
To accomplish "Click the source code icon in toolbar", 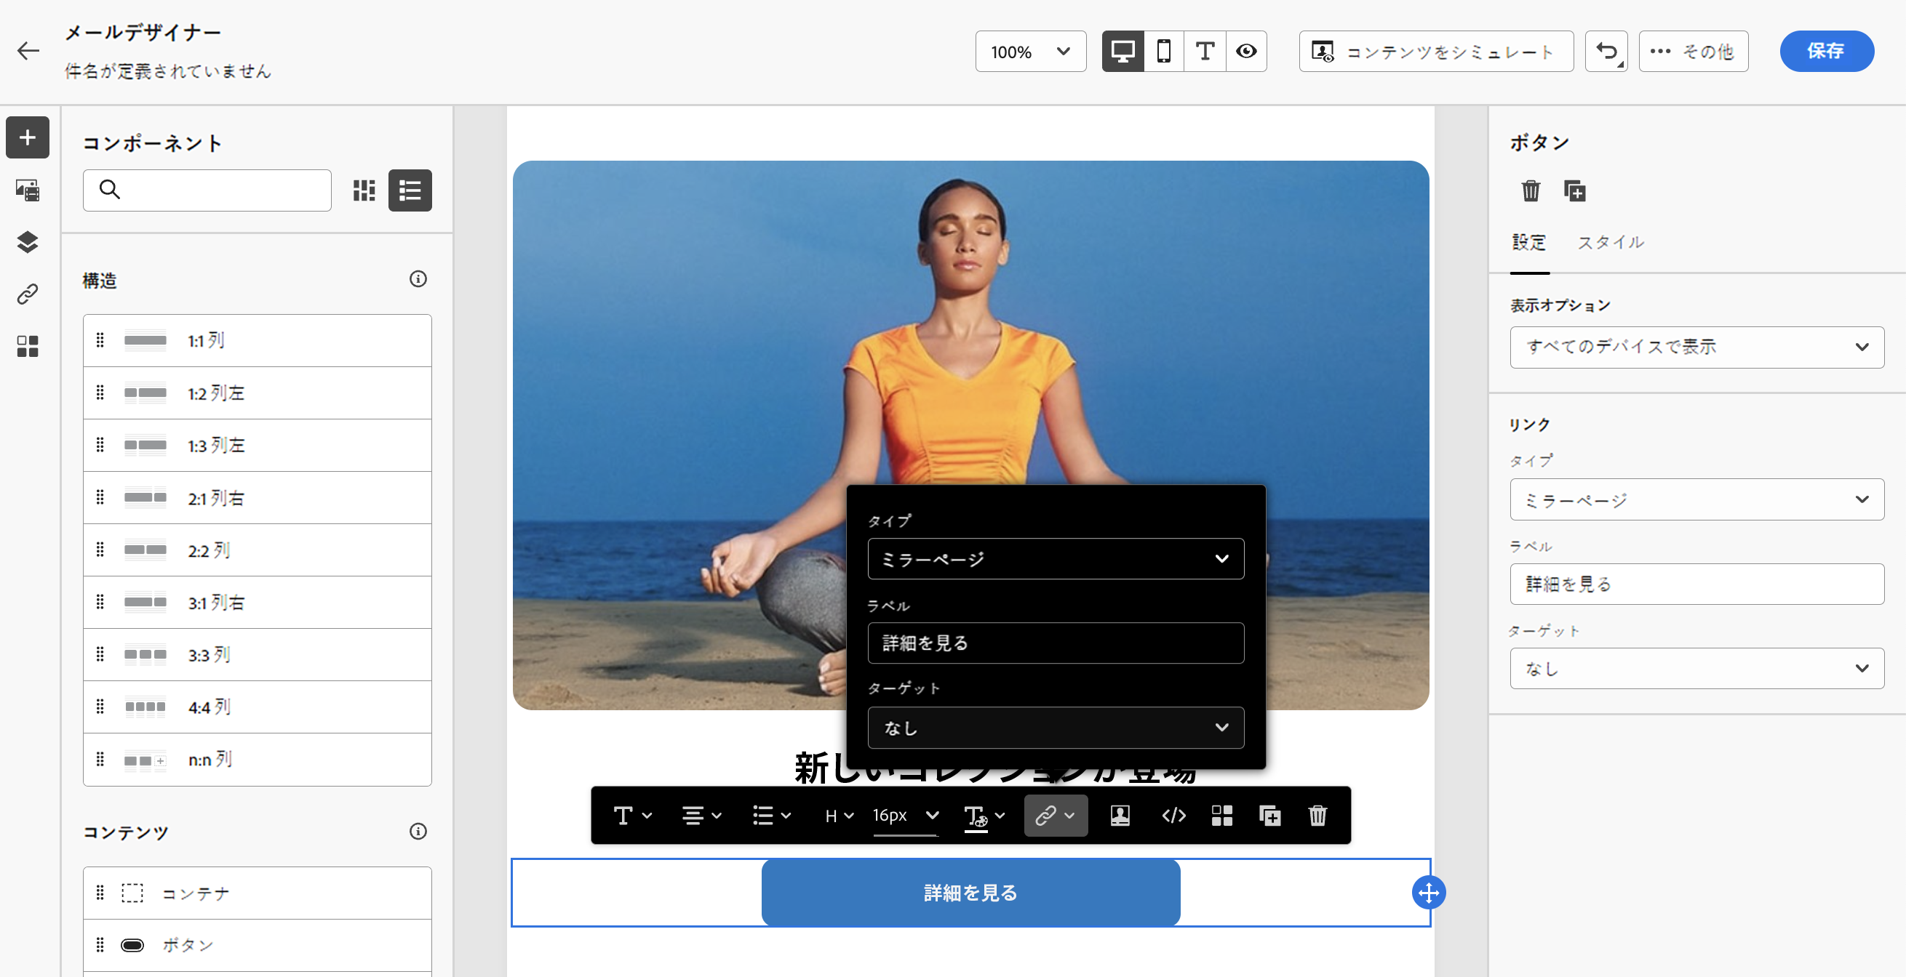I will pos(1173,815).
